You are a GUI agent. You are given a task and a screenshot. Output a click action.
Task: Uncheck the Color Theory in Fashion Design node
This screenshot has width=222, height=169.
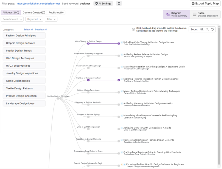tap(89, 44)
